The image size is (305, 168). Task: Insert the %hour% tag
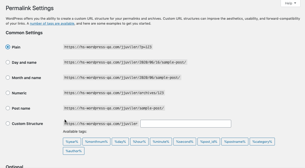139,142
